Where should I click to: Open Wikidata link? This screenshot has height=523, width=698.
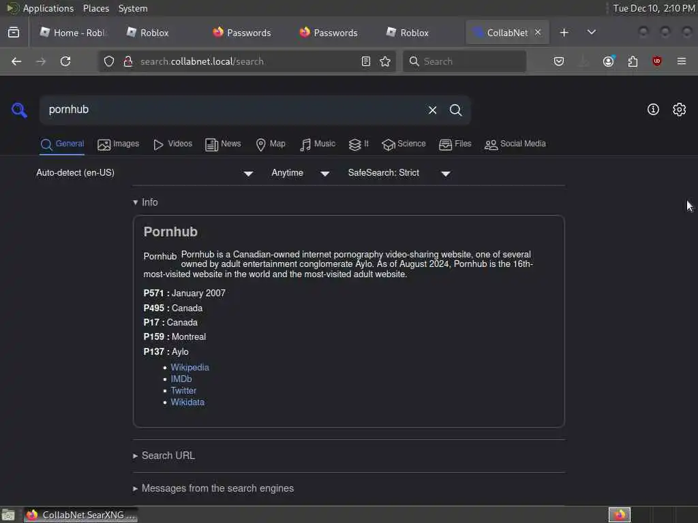(187, 402)
